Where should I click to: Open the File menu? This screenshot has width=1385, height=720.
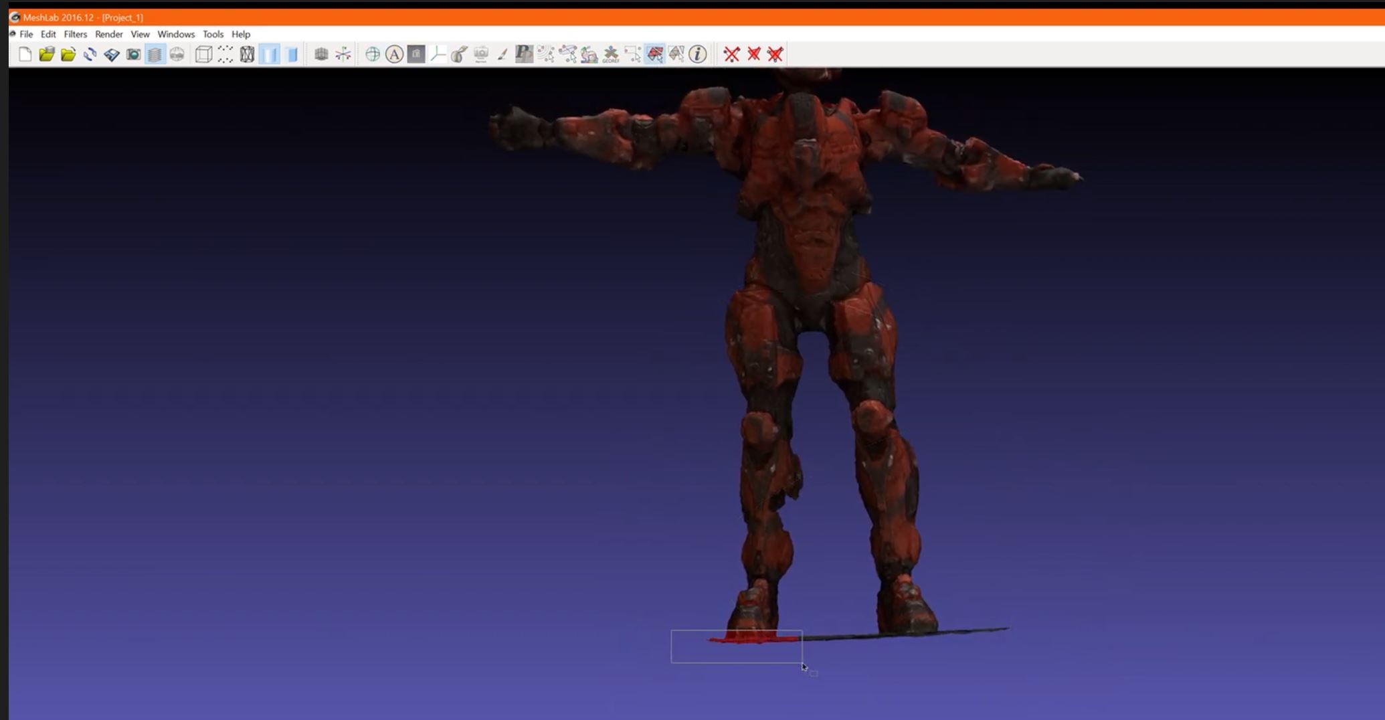click(26, 34)
